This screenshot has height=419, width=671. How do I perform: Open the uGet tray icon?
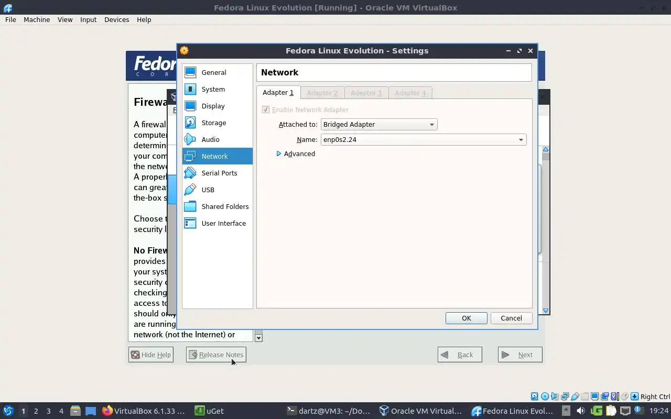click(597, 411)
